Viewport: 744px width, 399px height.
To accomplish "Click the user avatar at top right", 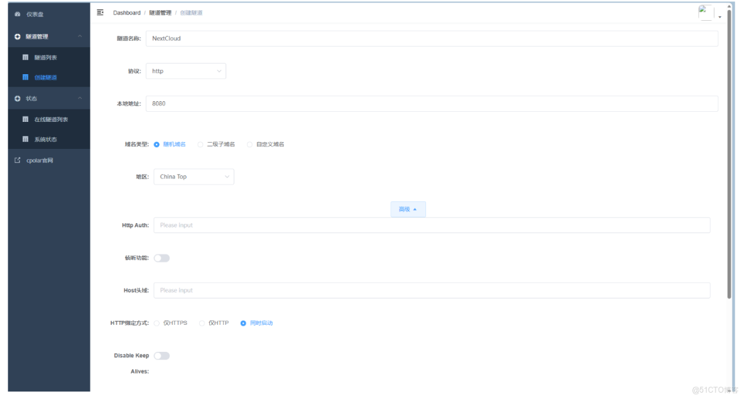I will 706,11.
